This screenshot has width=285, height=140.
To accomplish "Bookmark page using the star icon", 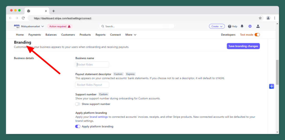I will pos(260,18).
